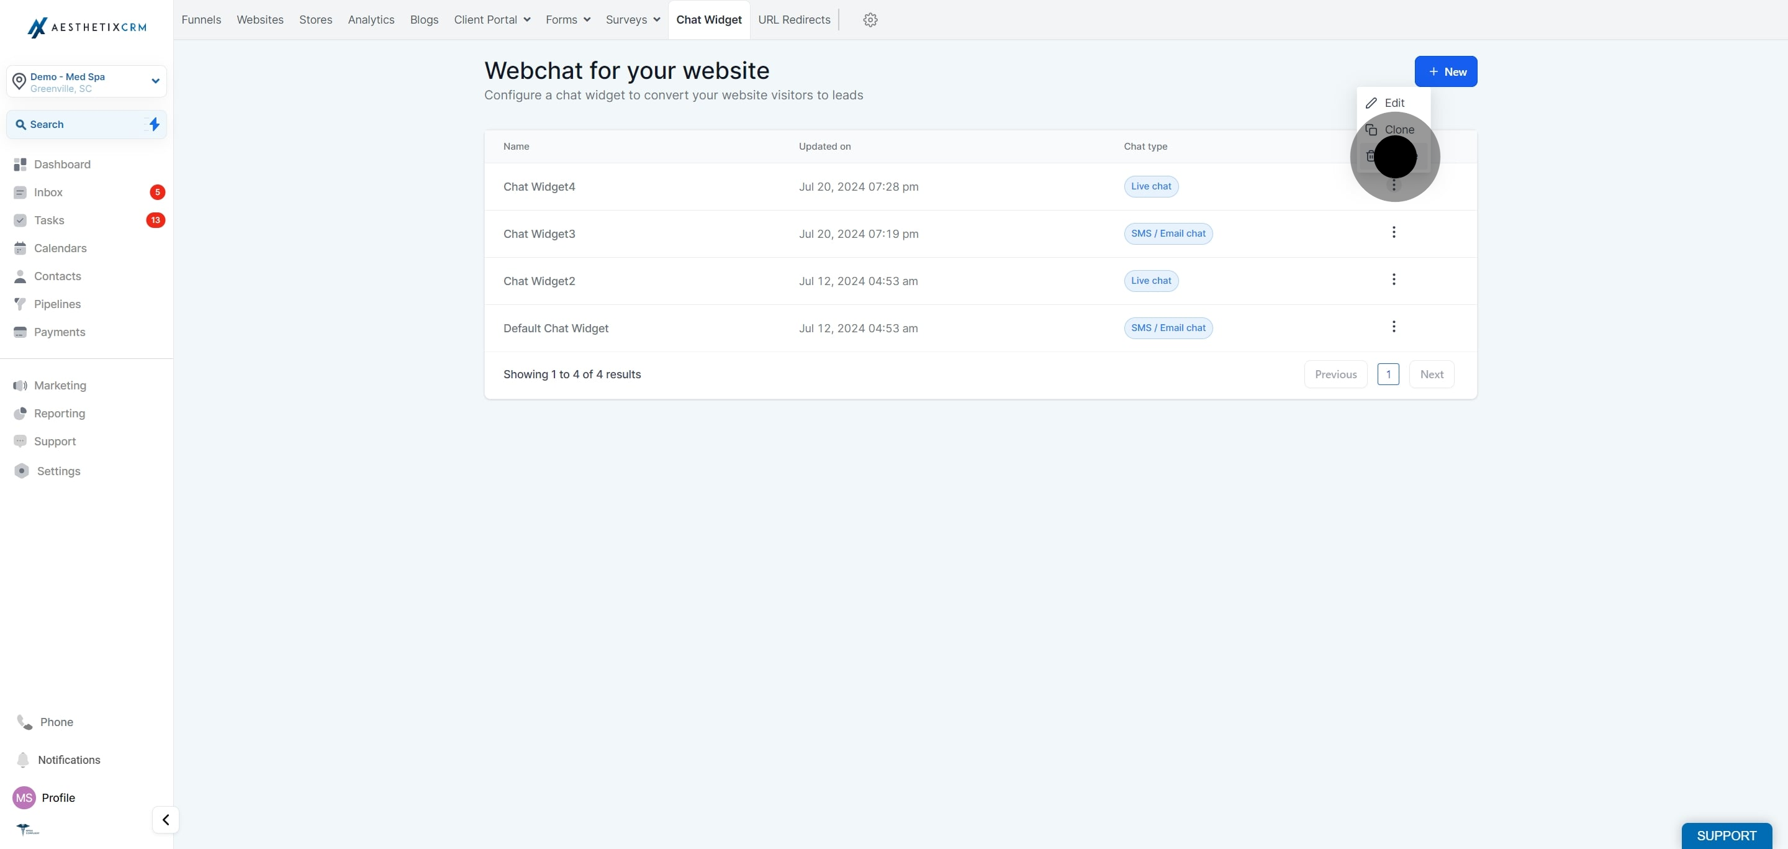The height and width of the screenshot is (849, 1788).
Task: Go to the Next results page
Action: pyautogui.click(x=1431, y=374)
